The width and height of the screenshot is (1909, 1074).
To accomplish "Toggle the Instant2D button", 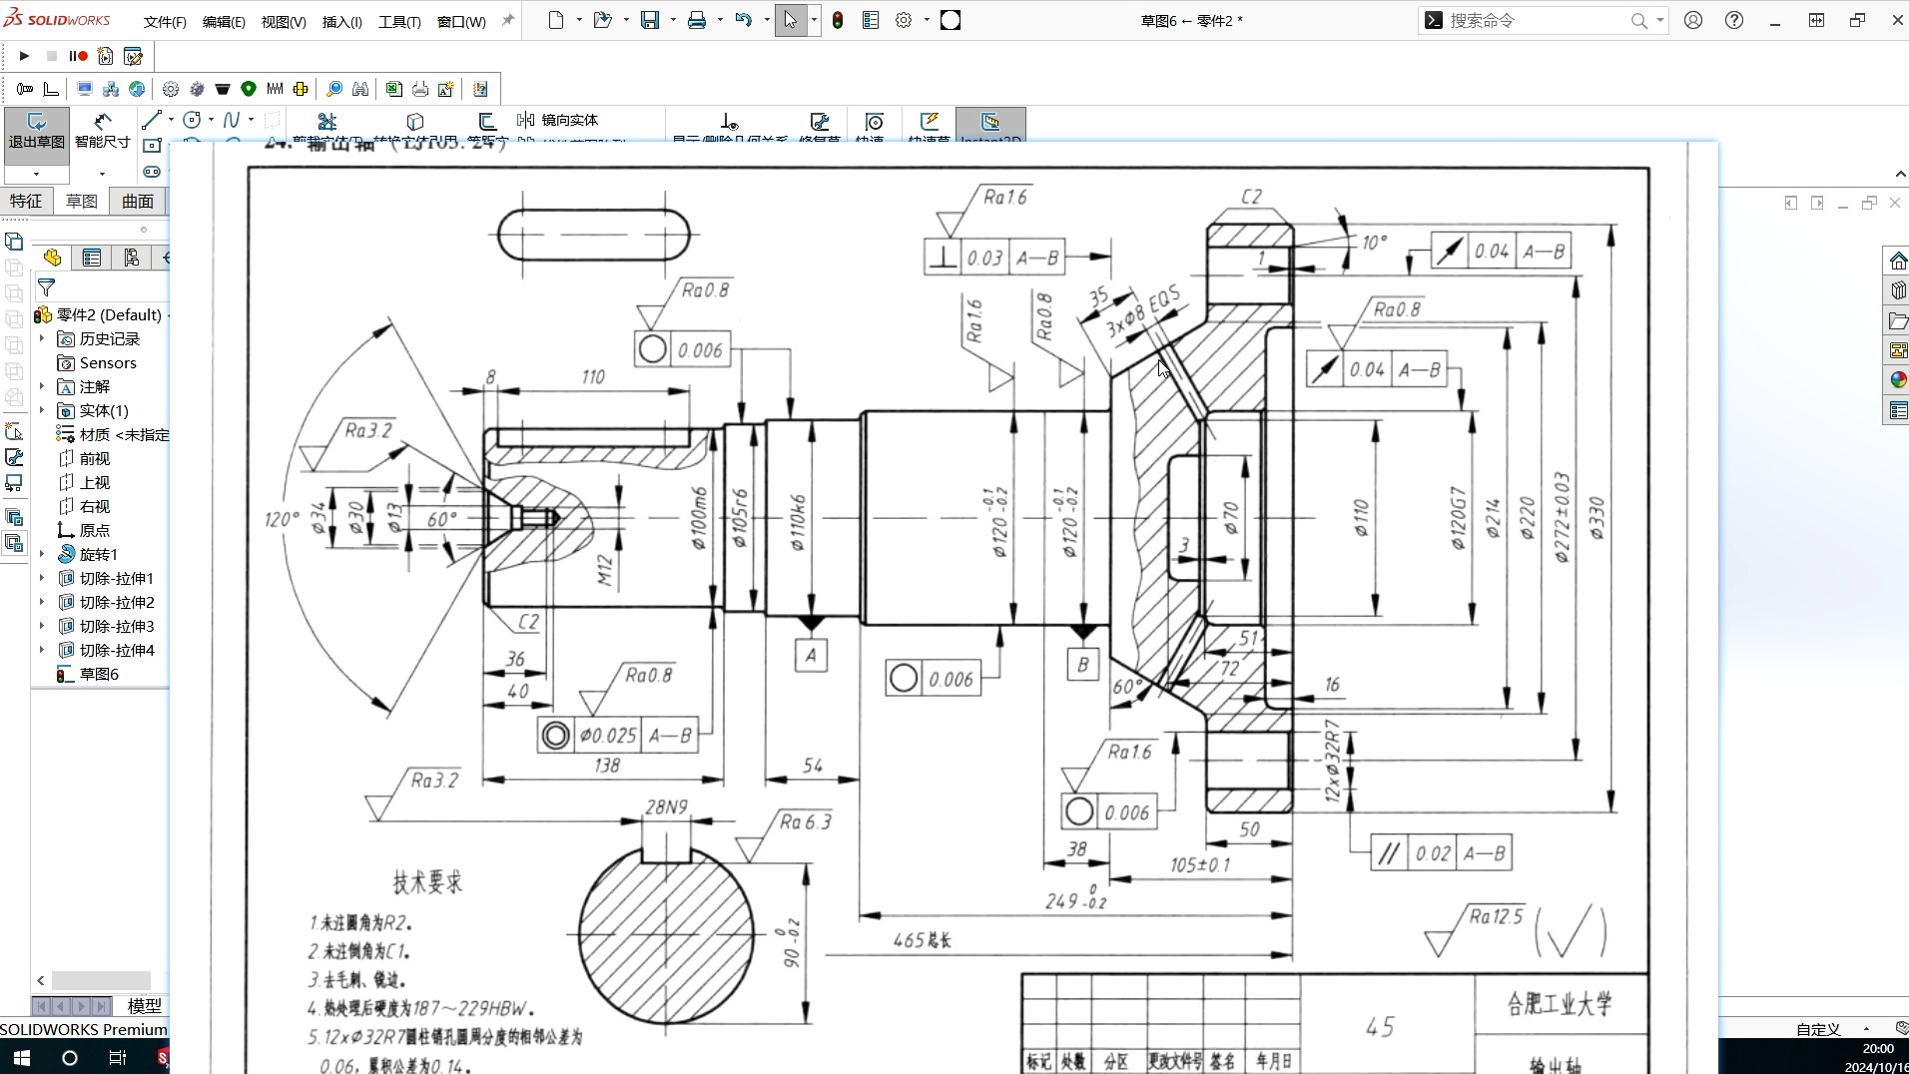I will pos(990,125).
